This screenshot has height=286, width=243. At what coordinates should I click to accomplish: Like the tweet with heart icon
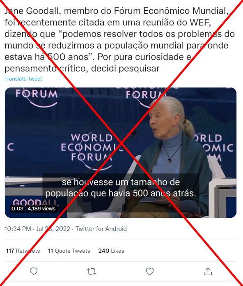[x=150, y=271]
